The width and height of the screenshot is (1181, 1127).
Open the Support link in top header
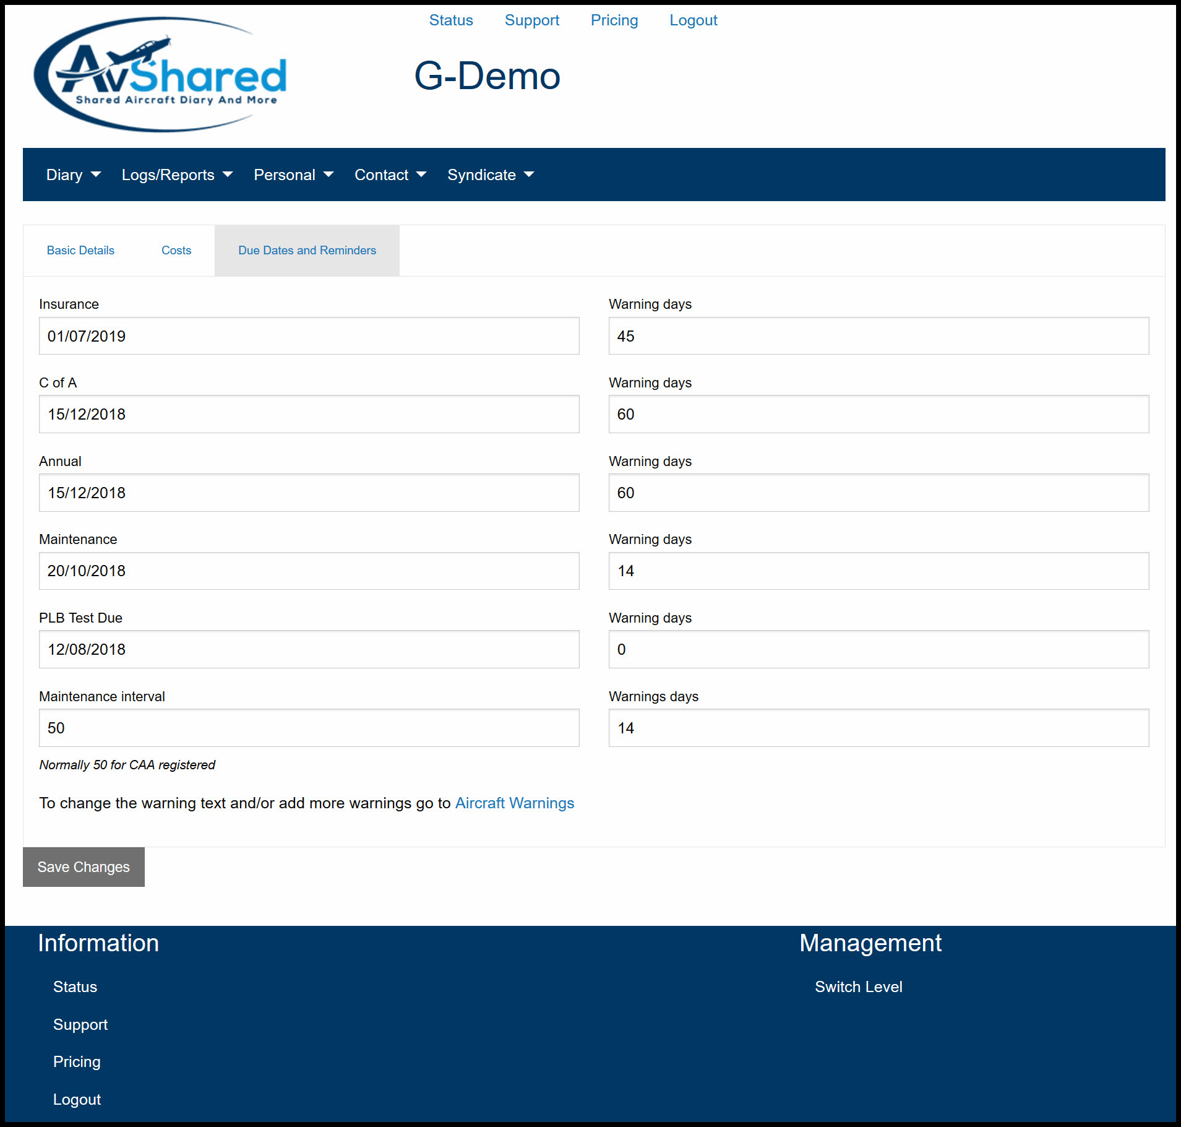(531, 20)
